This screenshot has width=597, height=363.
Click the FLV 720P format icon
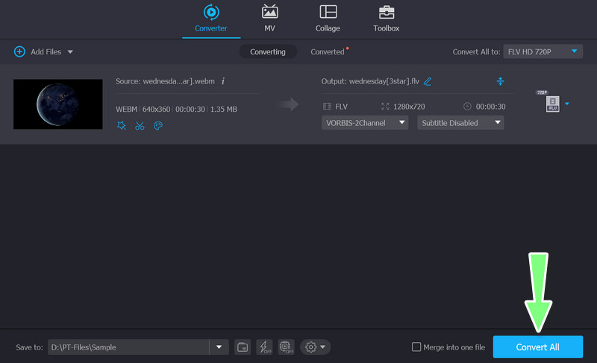[552, 104]
